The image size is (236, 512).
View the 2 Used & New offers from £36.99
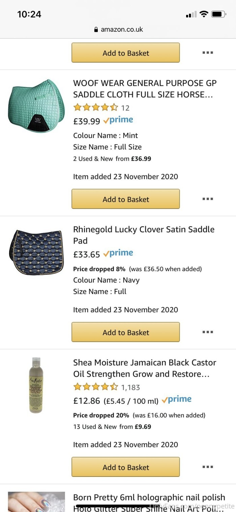[112, 159]
